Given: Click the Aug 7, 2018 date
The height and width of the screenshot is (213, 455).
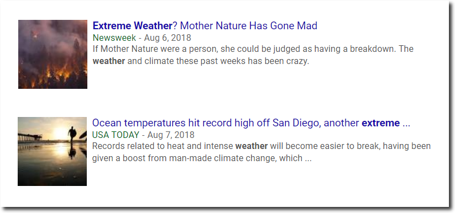Looking at the screenshot, I should click(x=171, y=135).
